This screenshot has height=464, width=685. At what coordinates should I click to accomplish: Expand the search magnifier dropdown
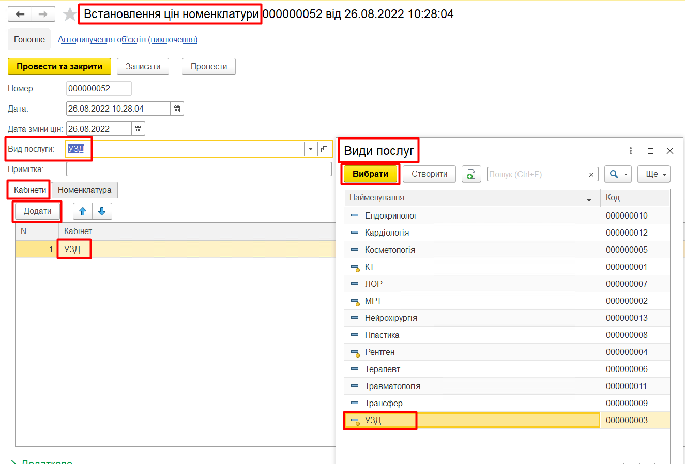pyautogui.click(x=618, y=174)
